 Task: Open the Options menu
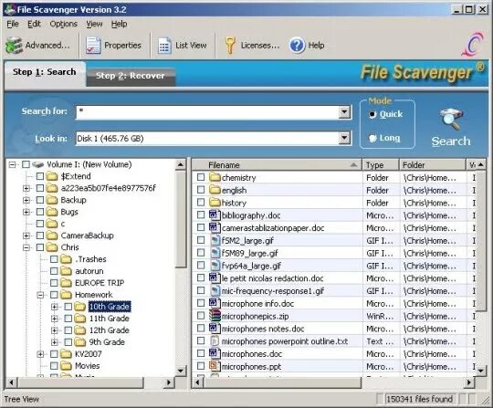(x=64, y=25)
